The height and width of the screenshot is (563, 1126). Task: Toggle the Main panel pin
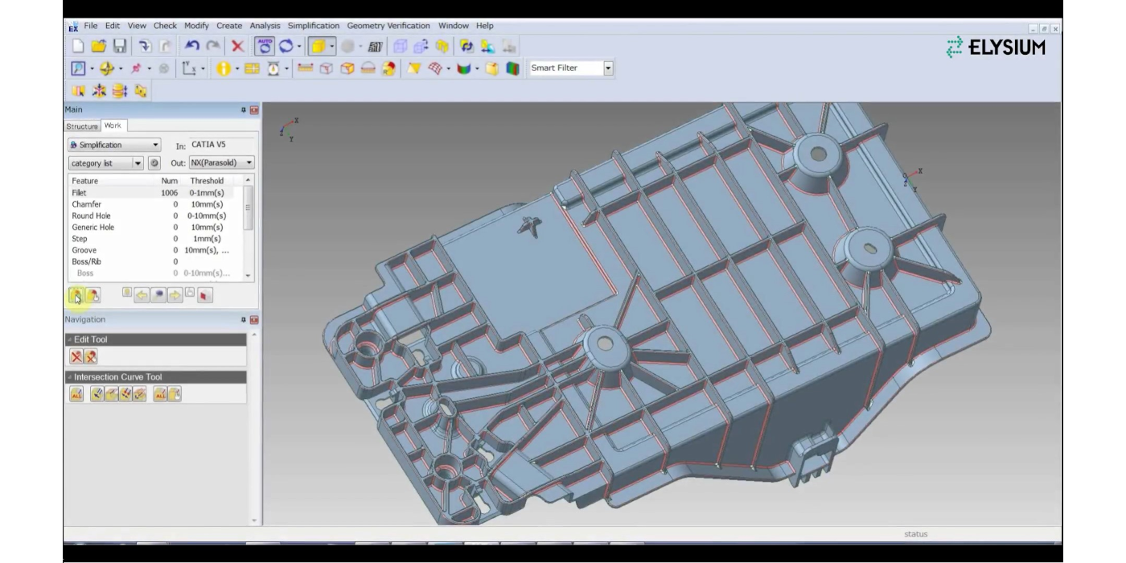pyautogui.click(x=243, y=109)
